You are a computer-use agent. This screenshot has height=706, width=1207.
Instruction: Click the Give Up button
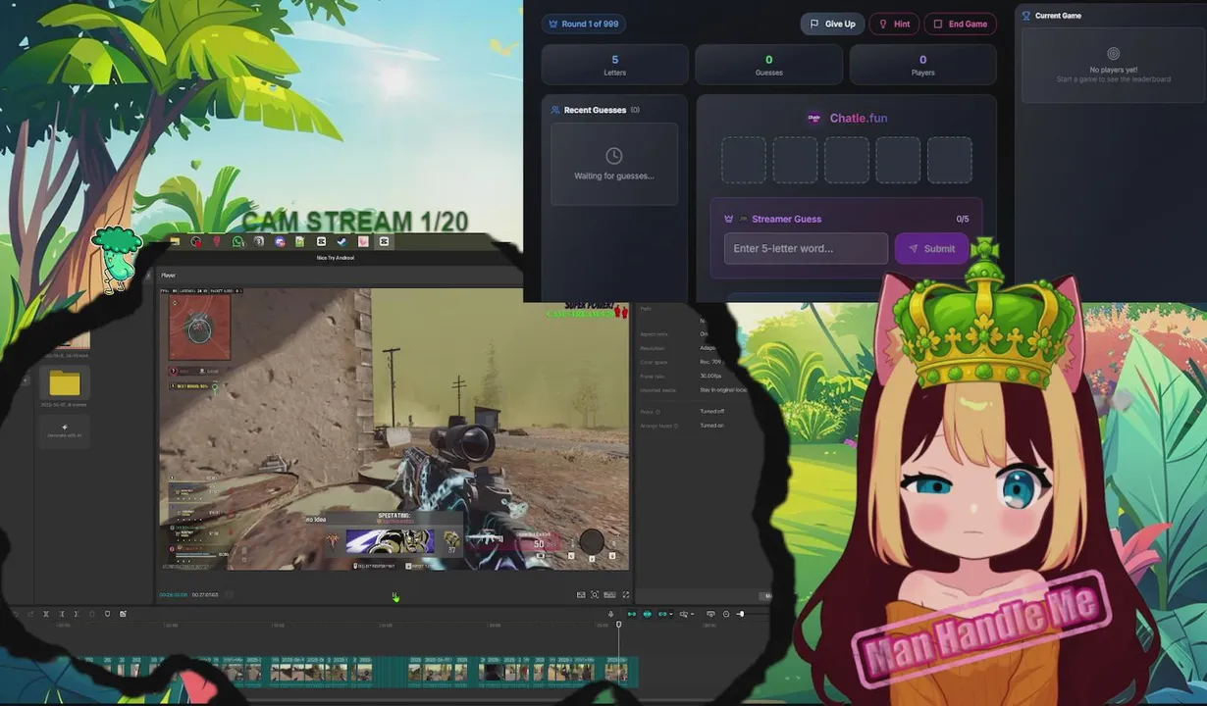click(832, 24)
